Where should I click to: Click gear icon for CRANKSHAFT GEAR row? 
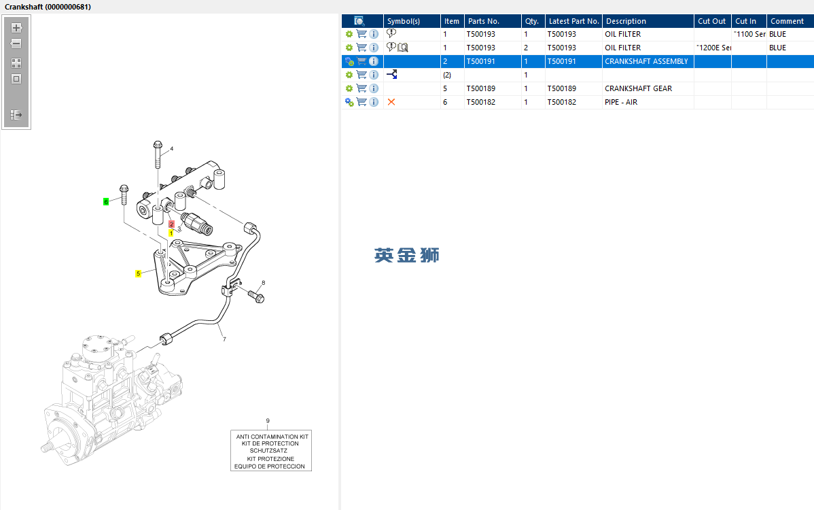click(x=349, y=89)
